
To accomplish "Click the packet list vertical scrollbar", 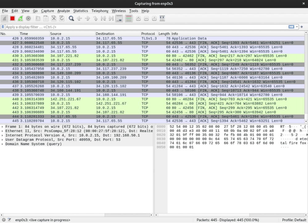I will (x=306, y=77).
